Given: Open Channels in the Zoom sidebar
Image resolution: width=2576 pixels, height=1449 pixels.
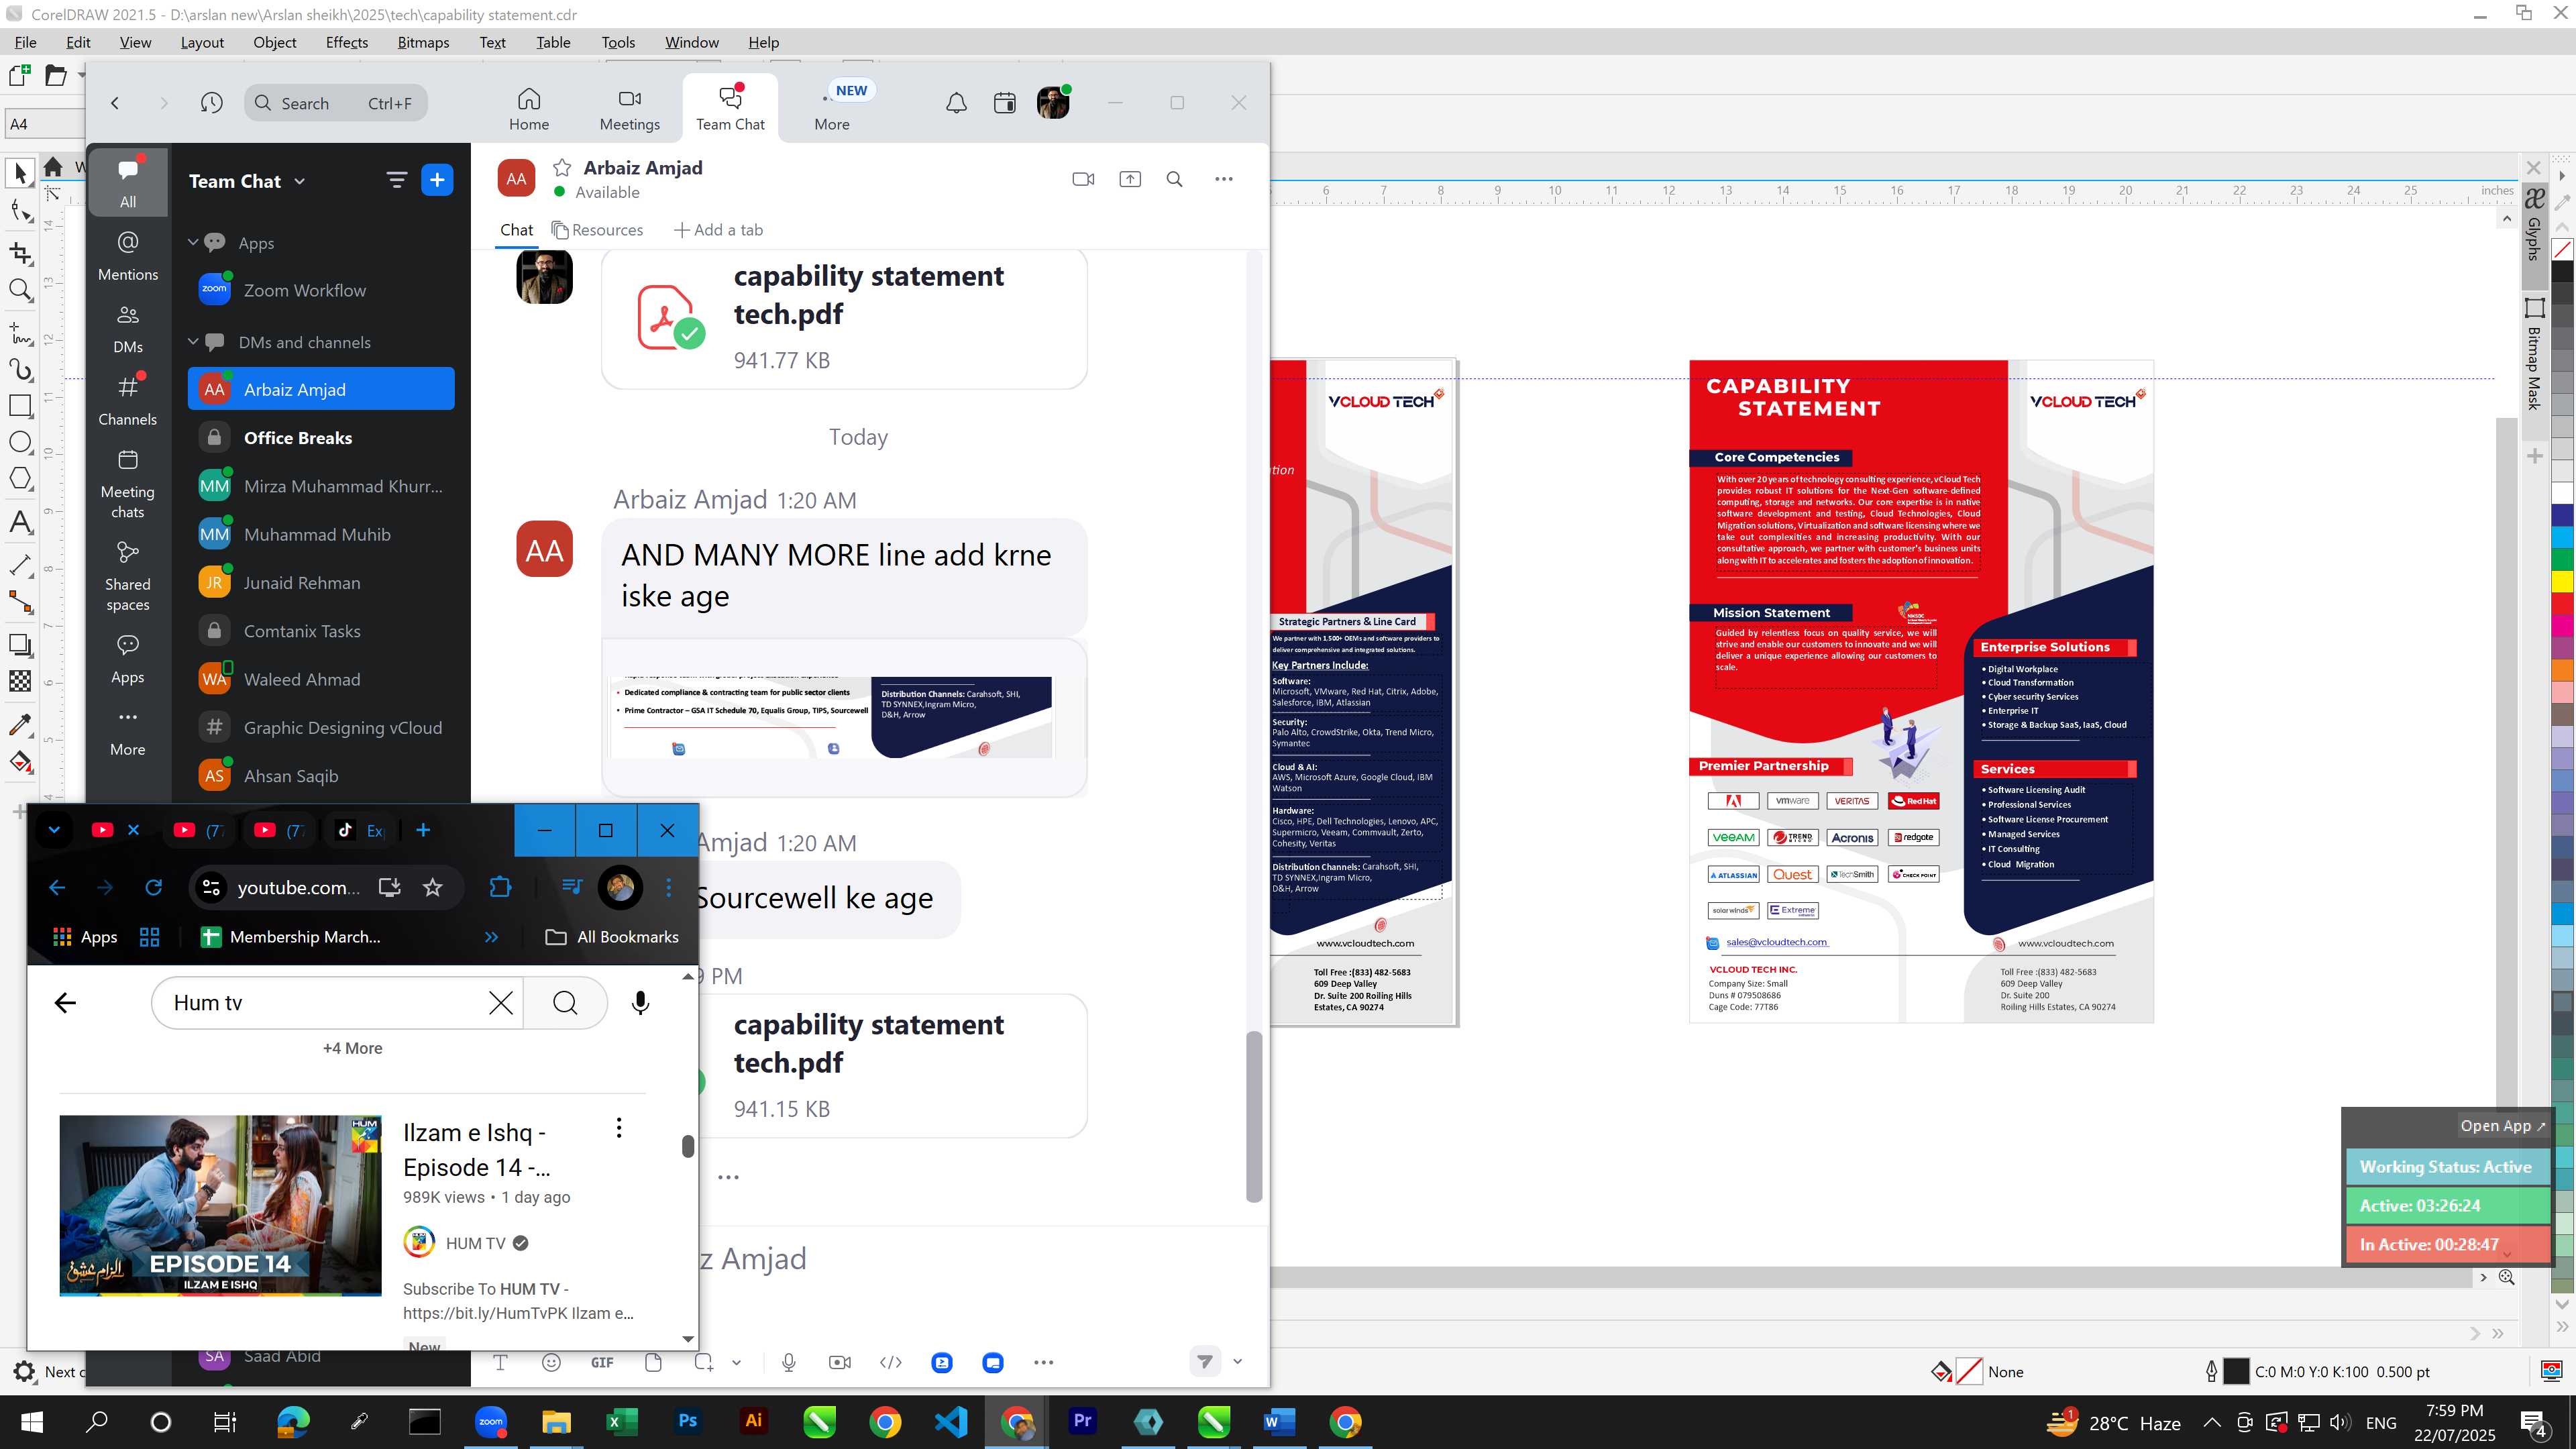Looking at the screenshot, I should 128,400.
